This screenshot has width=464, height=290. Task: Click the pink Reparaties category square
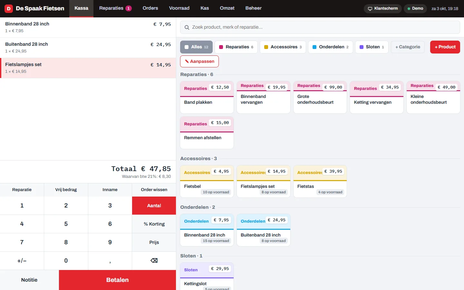click(221, 47)
